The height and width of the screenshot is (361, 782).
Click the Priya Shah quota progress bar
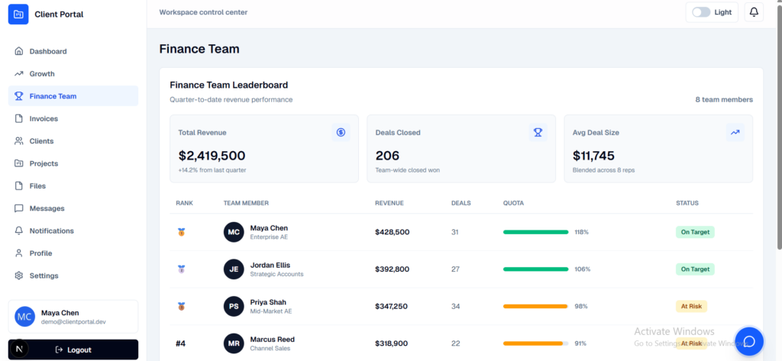tap(535, 306)
